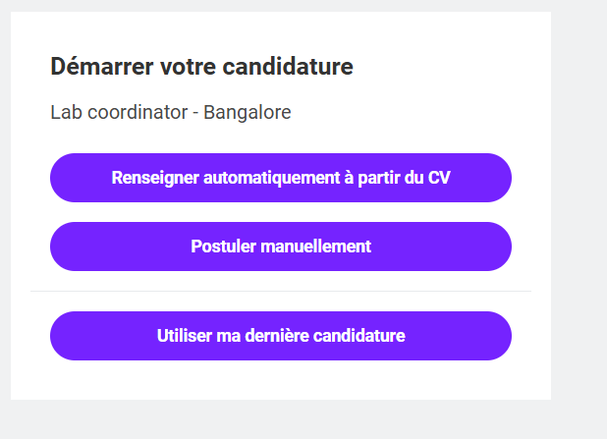Select 'Utiliser ma dernière candidature' option
607x439 pixels.
(281, 336)
